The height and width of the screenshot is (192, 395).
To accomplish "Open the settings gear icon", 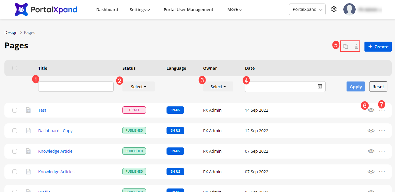I will click(x=334, y=9).
